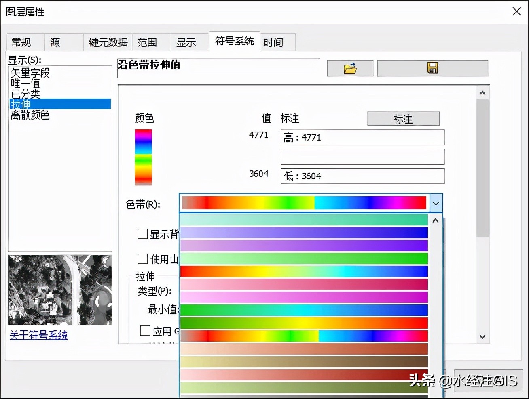Toggle the 显示背 checkbox
Screen dimensions: 529x399
pyautogui.click(x=142, y=234)
